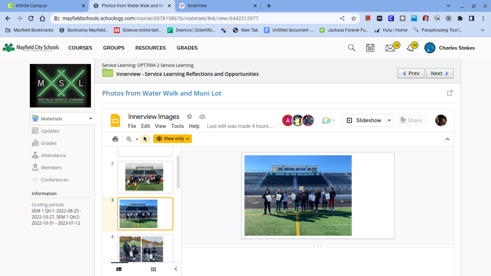Click the share page icon in address bar

pyautogui.click(x=342, y=18)
